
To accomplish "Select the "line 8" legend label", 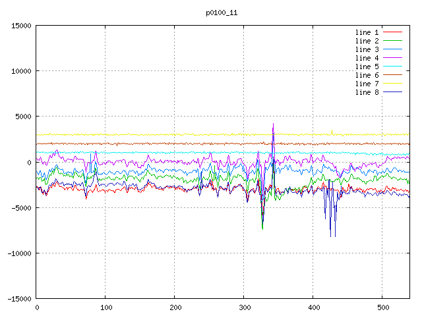I will [x=367, y=92].
